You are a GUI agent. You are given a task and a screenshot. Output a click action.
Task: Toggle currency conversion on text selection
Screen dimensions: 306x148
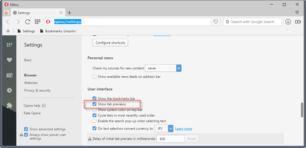95,128
